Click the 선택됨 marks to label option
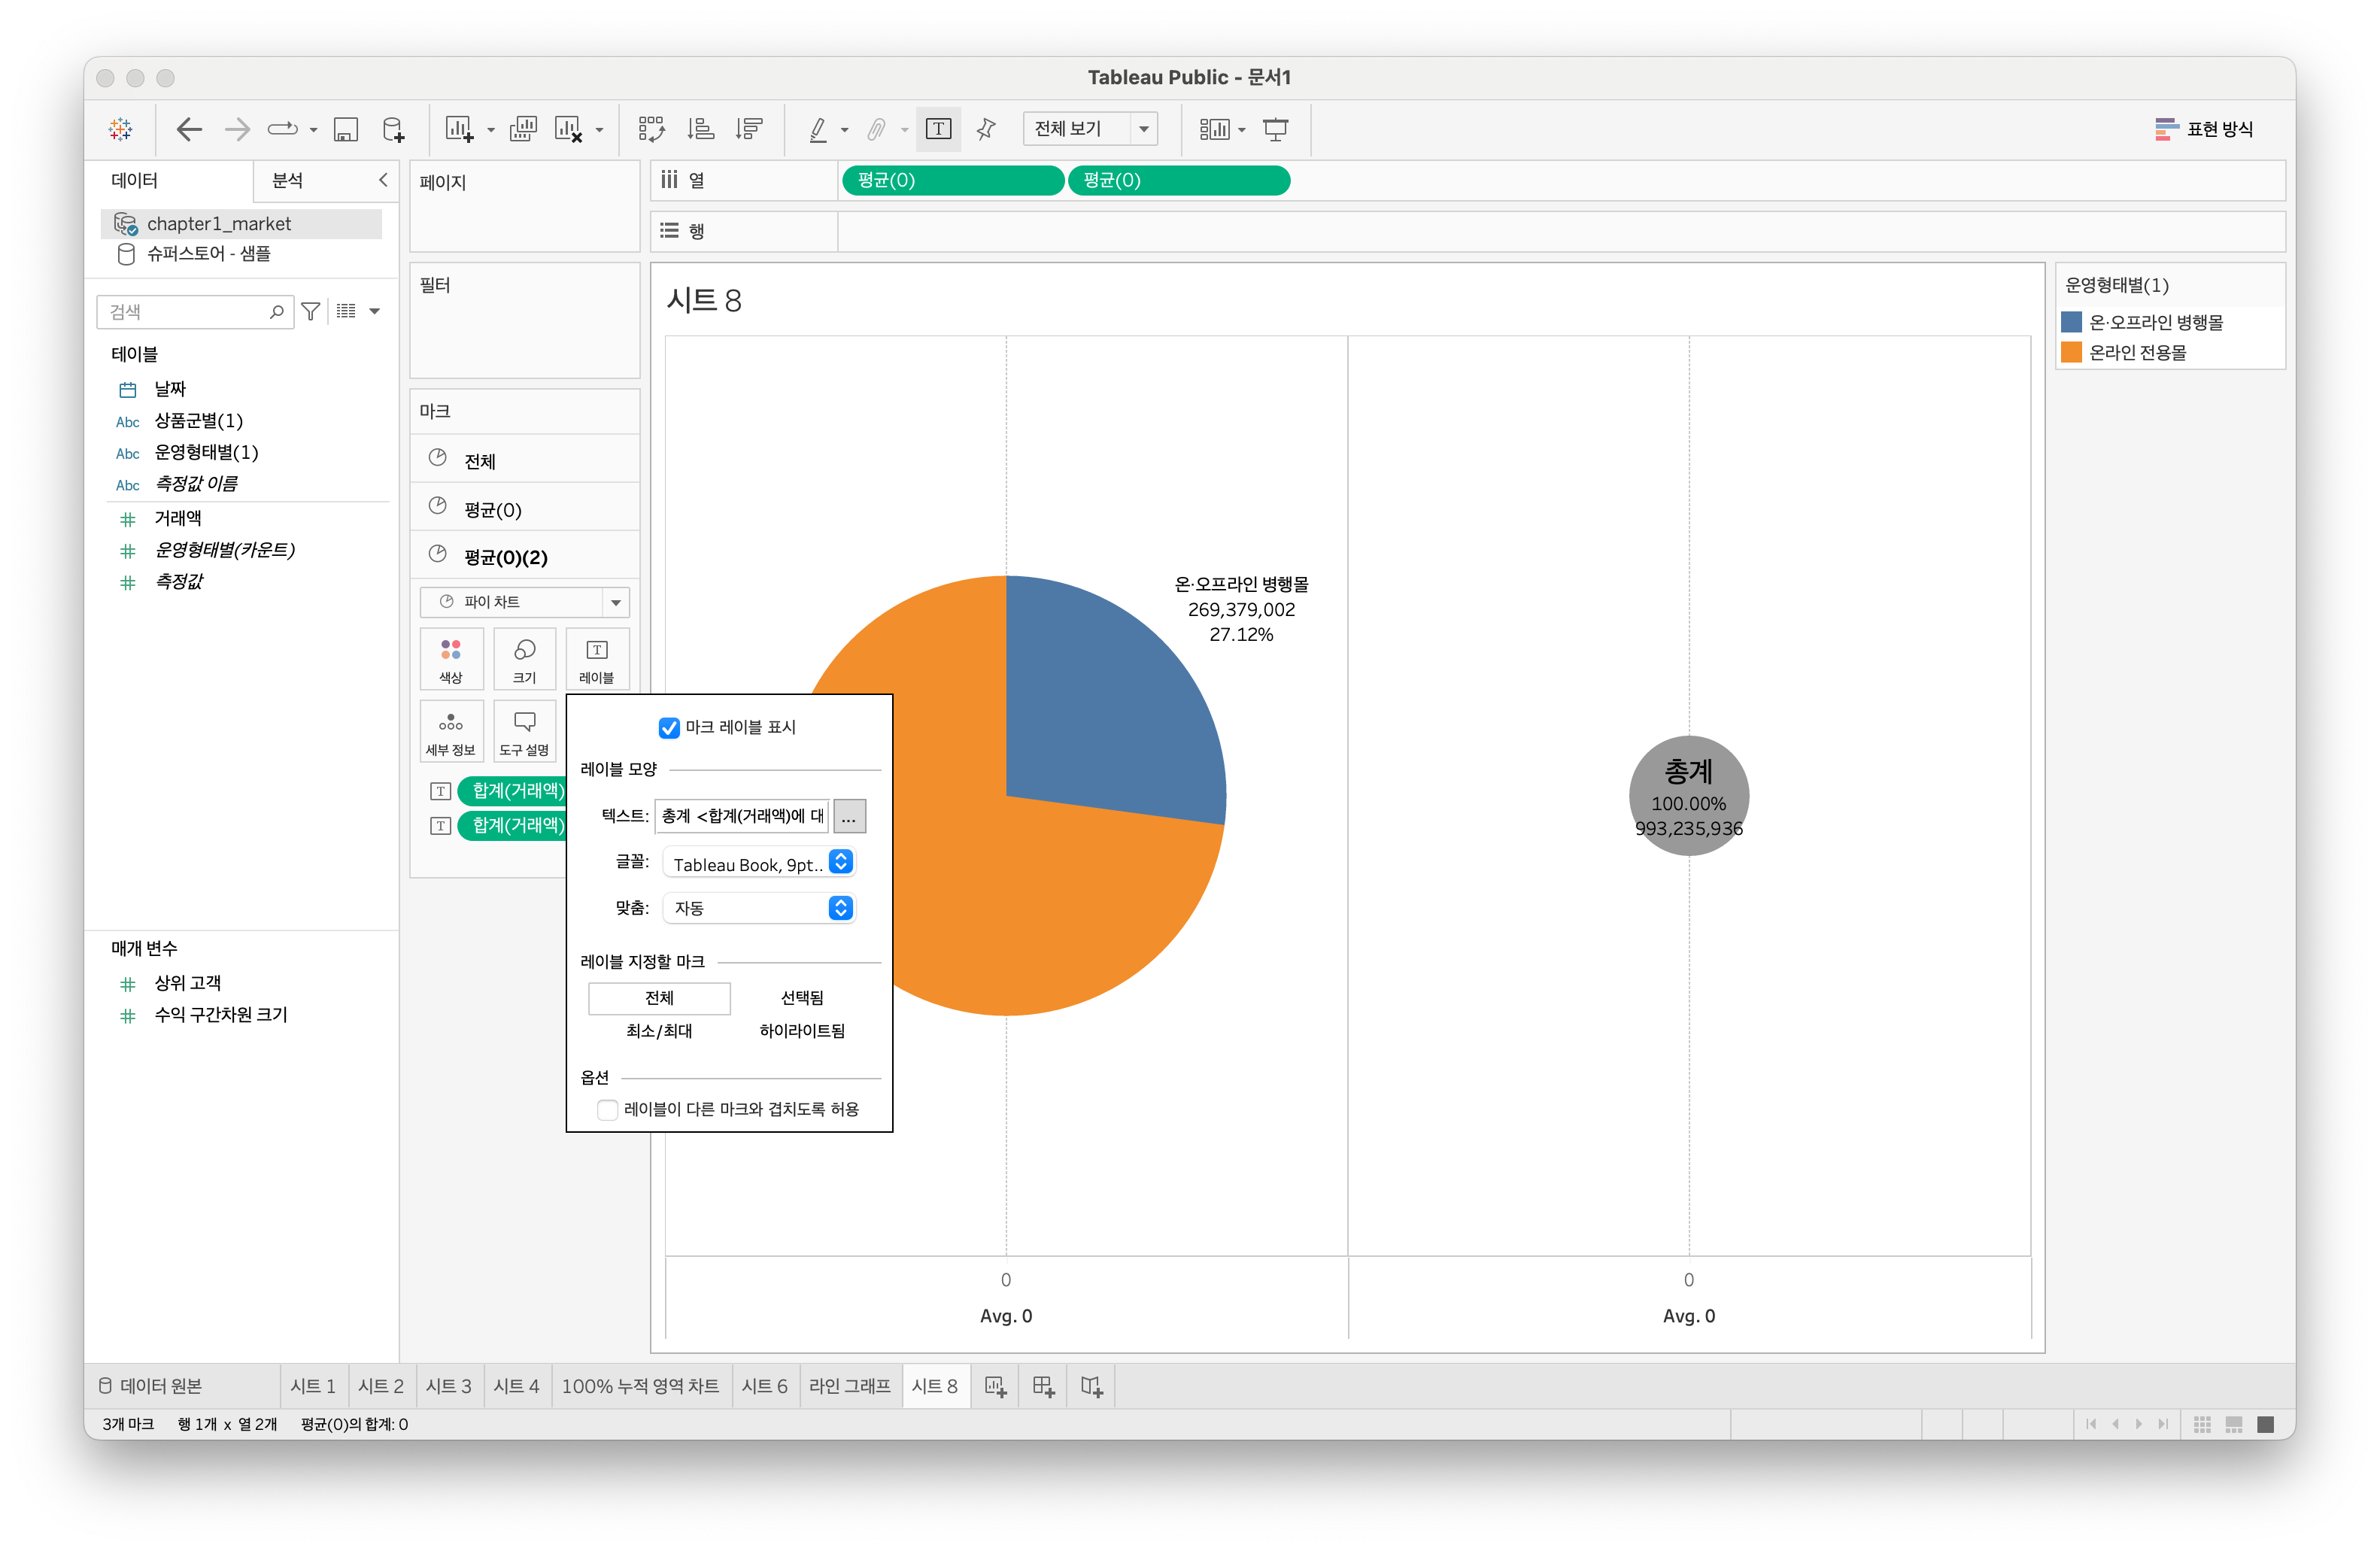The image size is (2380, 1551). pos(802,998)
